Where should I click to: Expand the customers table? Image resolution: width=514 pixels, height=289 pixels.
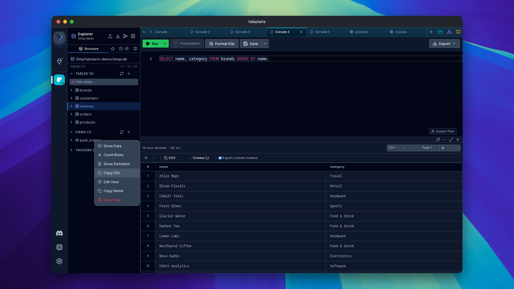[x=71, y=98]
